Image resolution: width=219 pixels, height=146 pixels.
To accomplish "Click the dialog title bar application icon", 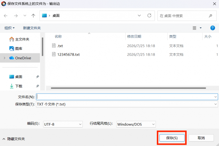I will coord(4,4).
